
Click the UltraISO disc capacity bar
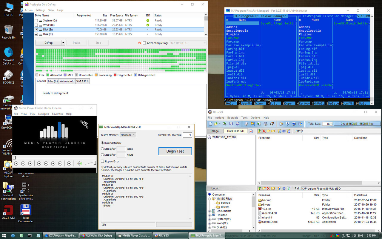(357, 124)
